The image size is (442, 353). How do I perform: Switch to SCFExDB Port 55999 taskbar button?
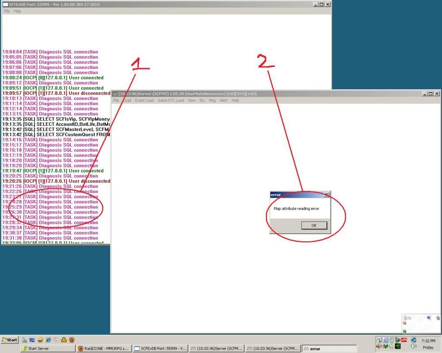pos(161,349)
